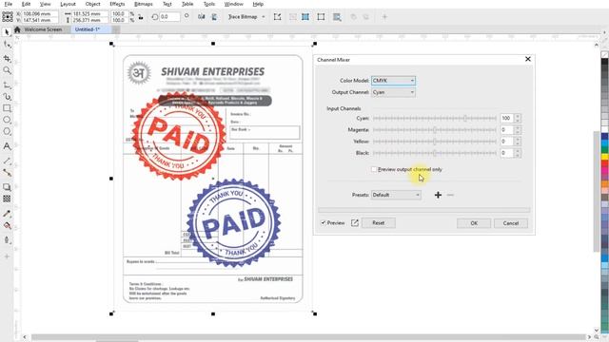
Task: Select the Zoom magnifier tool
Action: pos(7,70)
